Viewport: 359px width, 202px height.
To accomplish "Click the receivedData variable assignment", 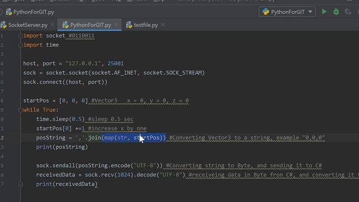I will 56,175.
